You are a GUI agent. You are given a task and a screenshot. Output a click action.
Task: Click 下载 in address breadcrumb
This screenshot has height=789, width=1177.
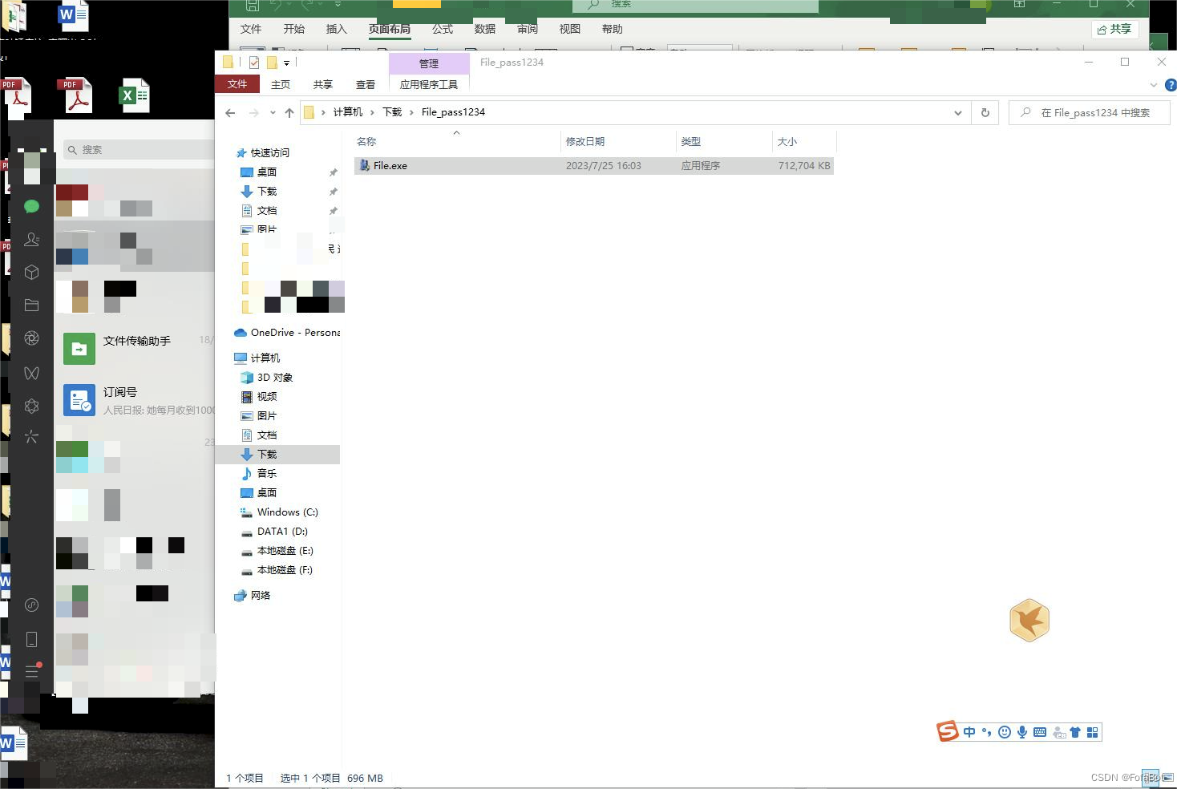(392, 112)
